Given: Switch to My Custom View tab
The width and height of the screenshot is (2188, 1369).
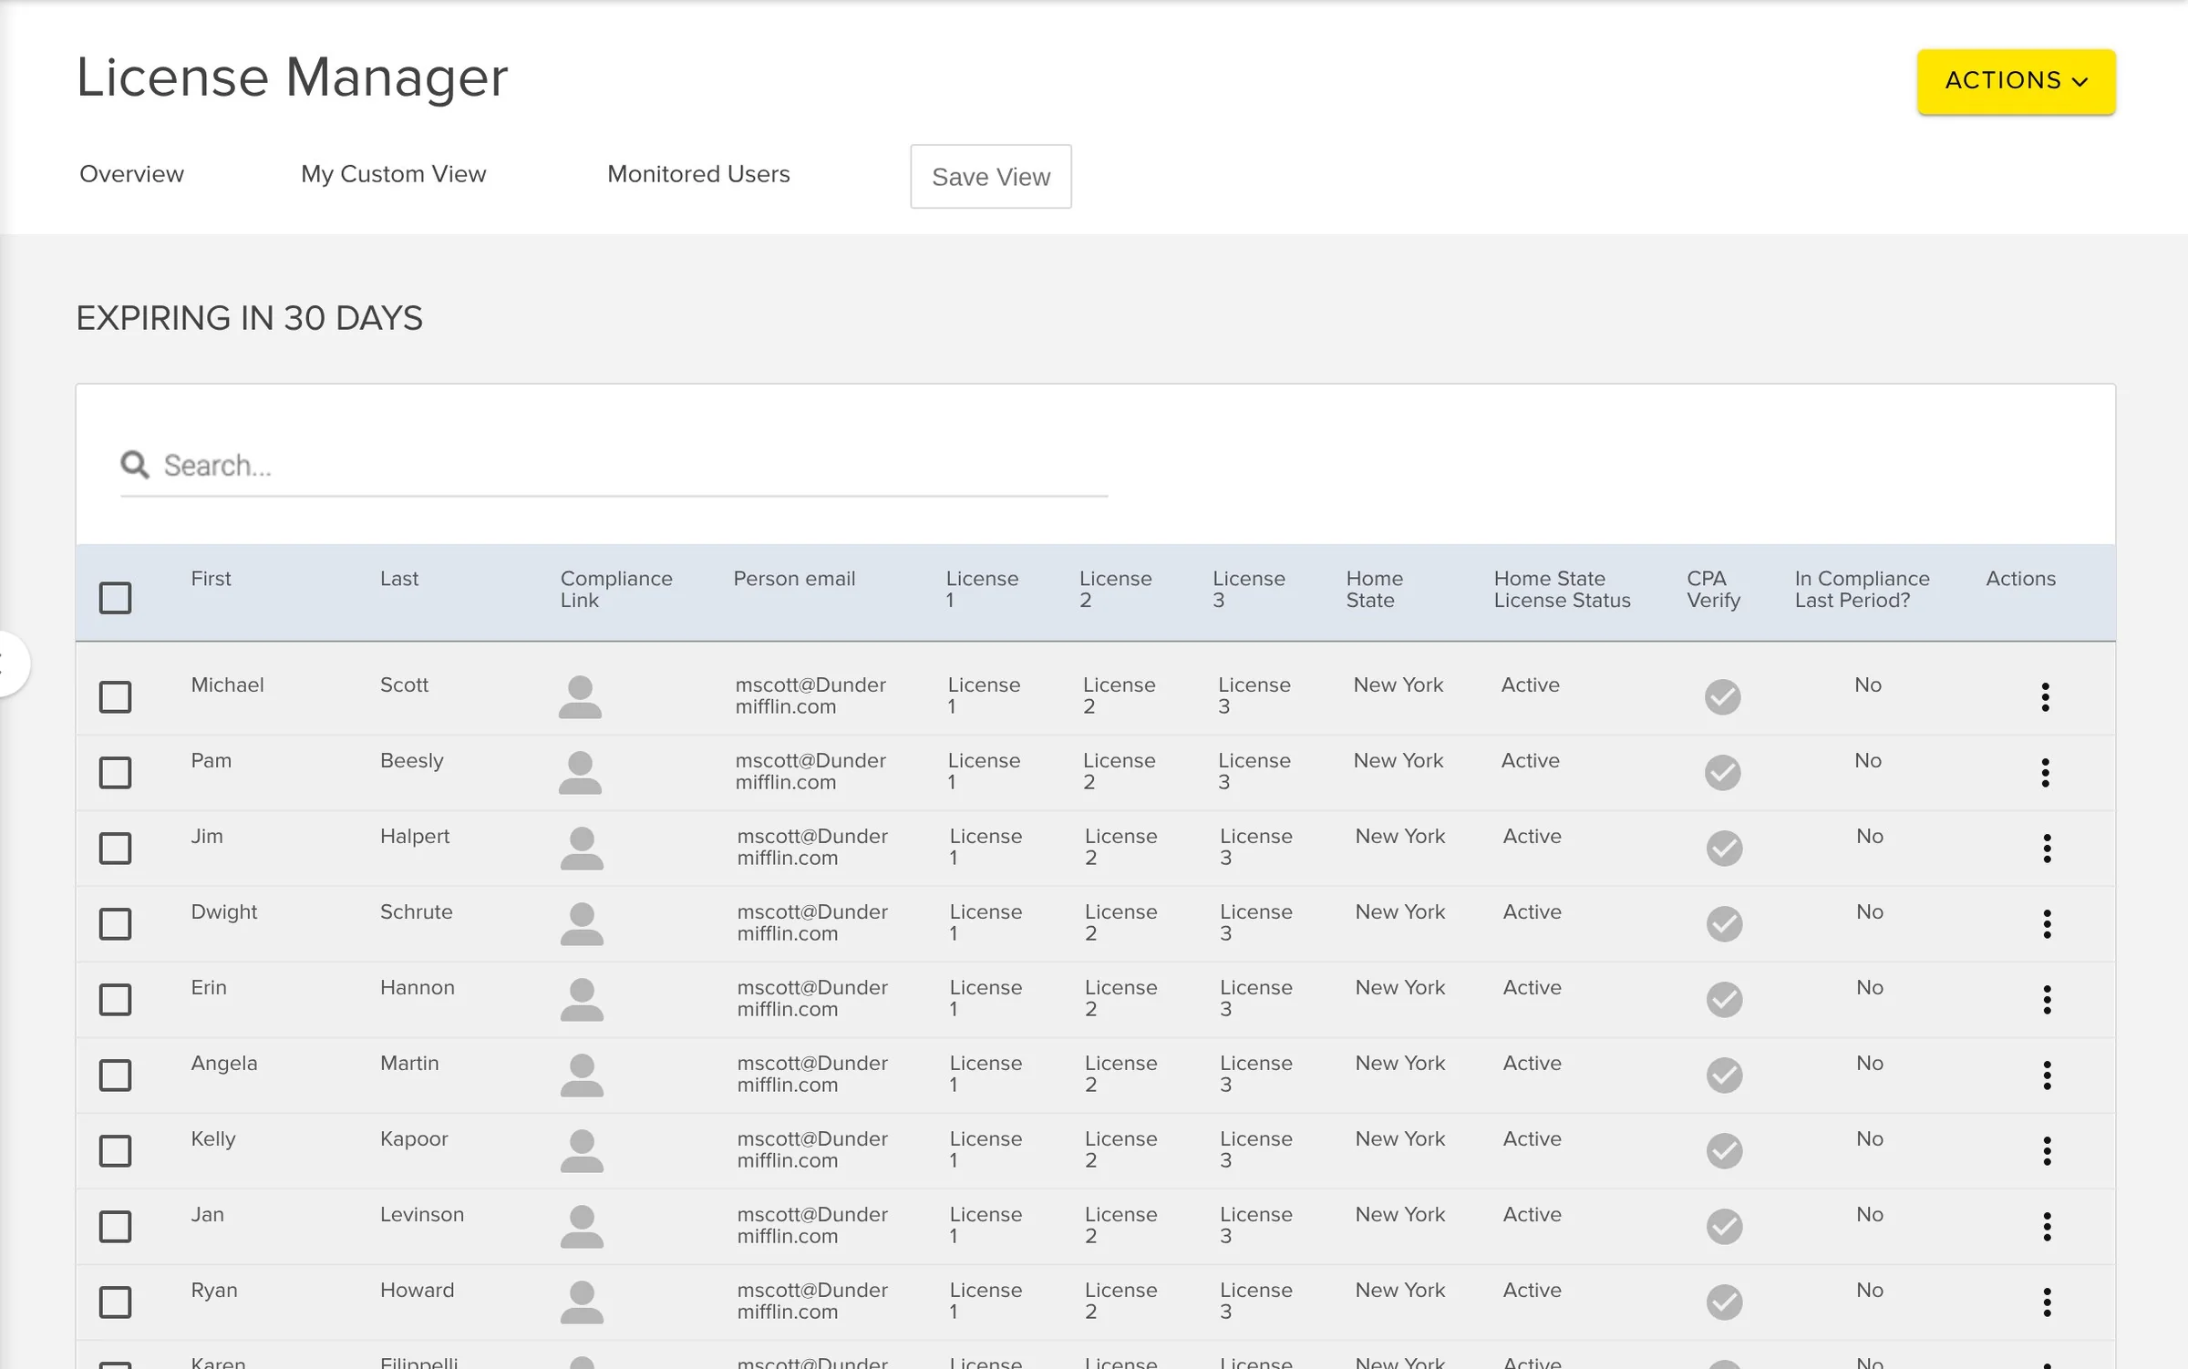Looking at the screenshot, I should pyautogui.click(x=394, y=174).
